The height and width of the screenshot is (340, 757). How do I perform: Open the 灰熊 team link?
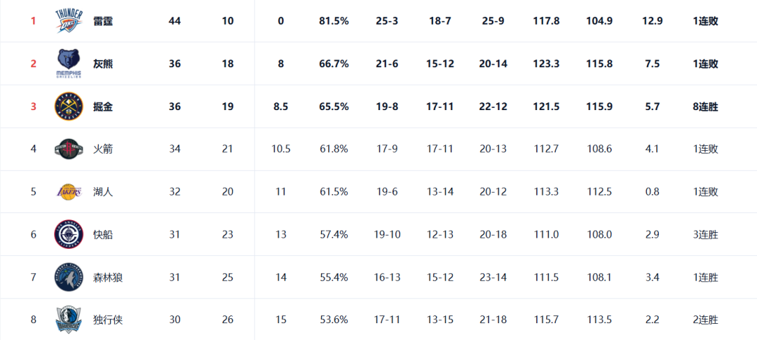(103, 64)
